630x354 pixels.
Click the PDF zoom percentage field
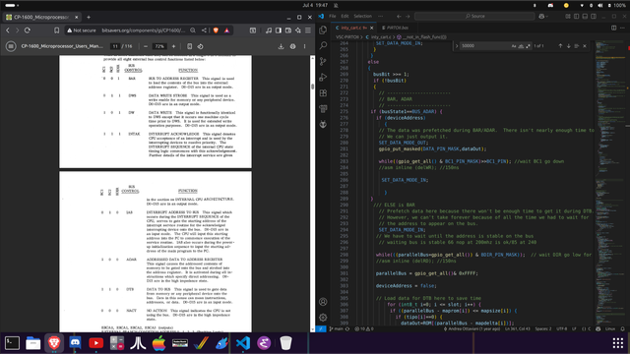click(159, 46)
